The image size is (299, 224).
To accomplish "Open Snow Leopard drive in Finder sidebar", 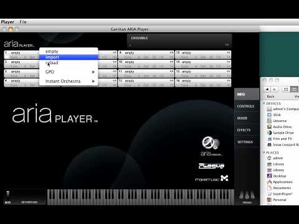I will point(283,145).
